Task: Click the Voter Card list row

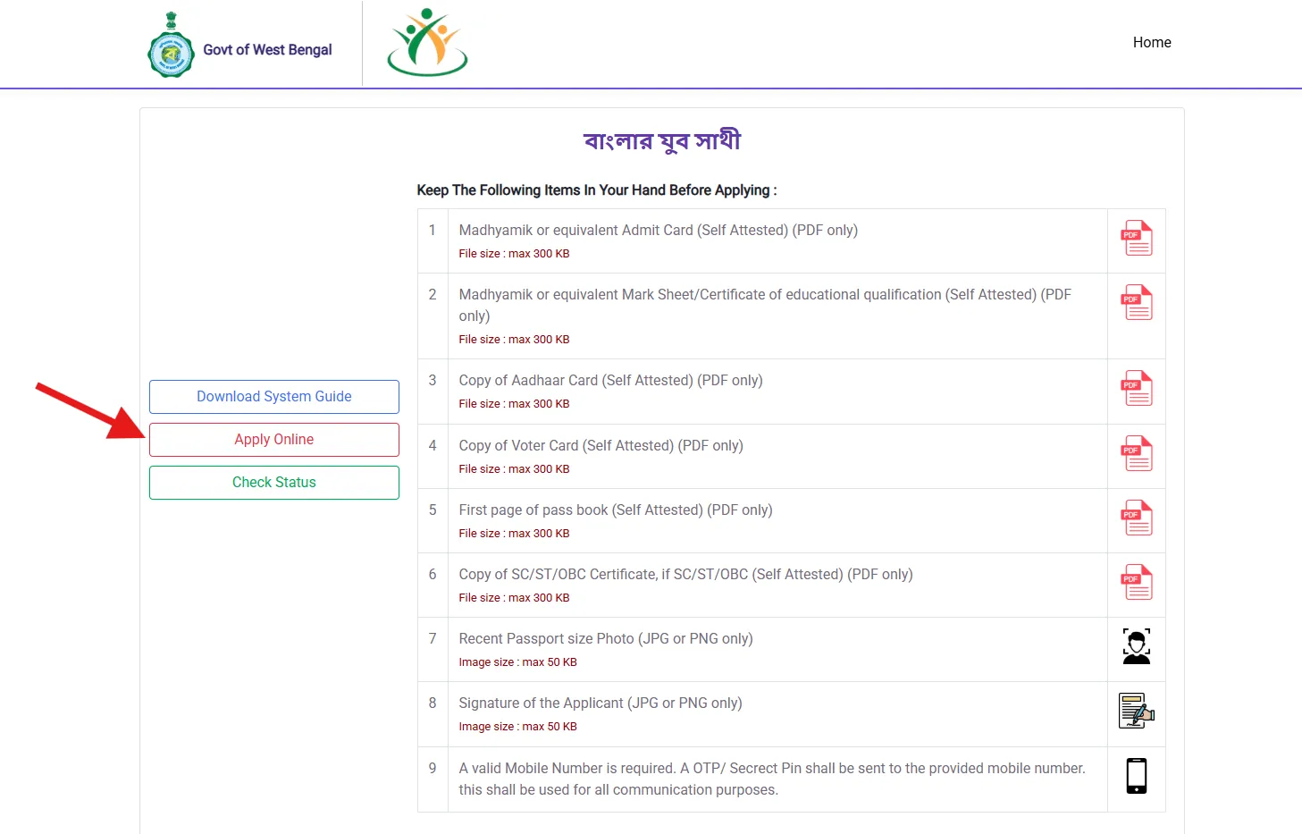Action: pyautogui.click(x=601, y=445)
